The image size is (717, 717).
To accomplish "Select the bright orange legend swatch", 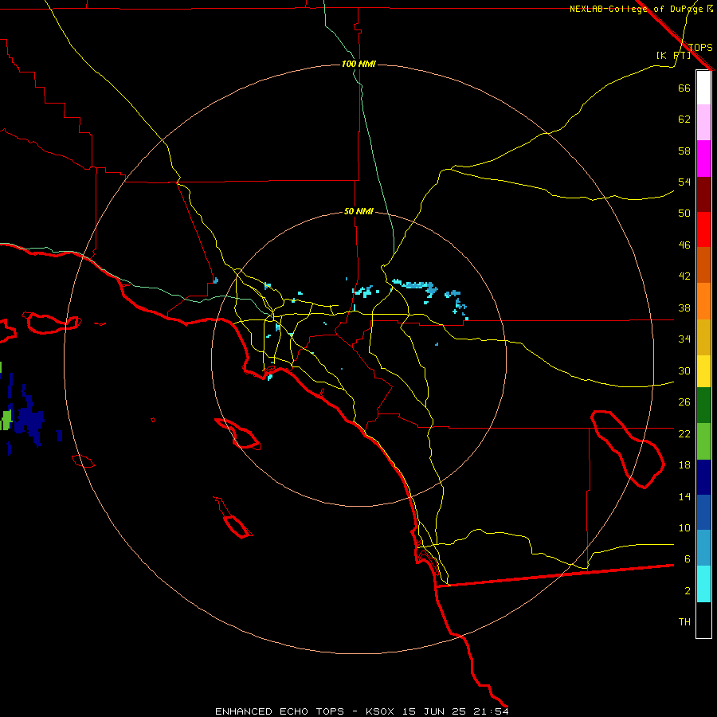I will pyautogui.click(x=703, y=301).
